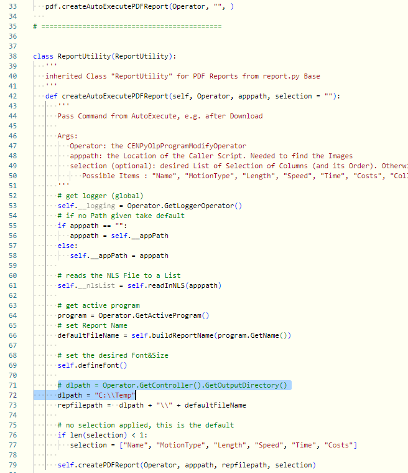Screen dimensions: 408x473
Task: Click the "if len(selection) < 1:" statement
Action: 103,435
